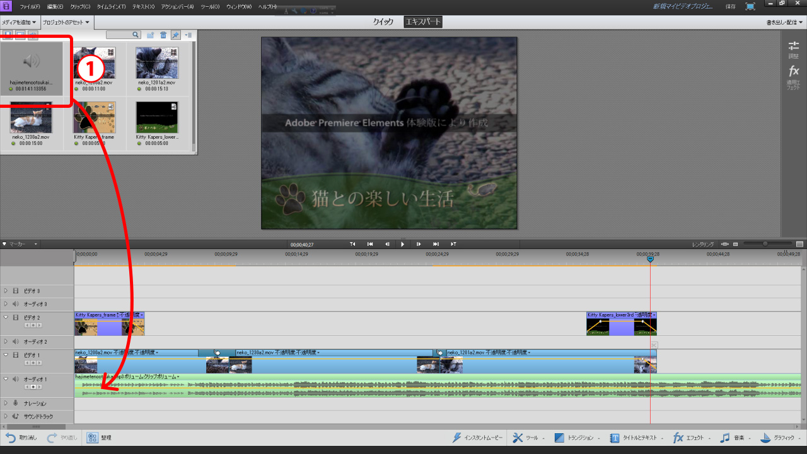Click the timeline zoom slider handle
The image size is (807, 454).
coord(765,244)
